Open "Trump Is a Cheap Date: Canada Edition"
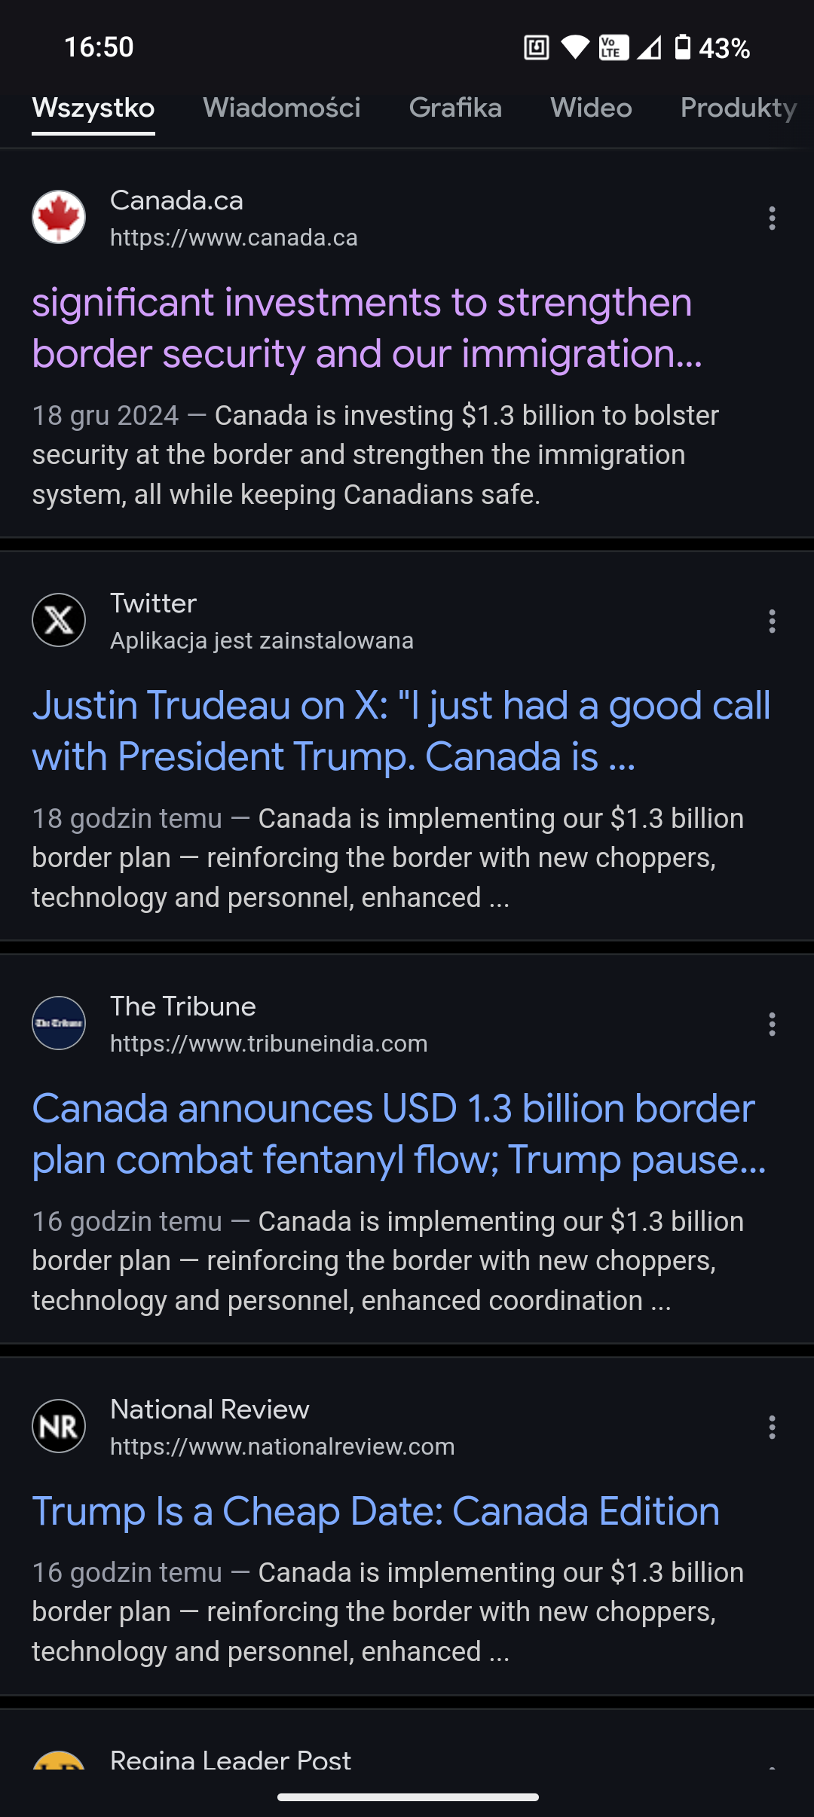814x1817 pixels. click(x=375, y=1511)
